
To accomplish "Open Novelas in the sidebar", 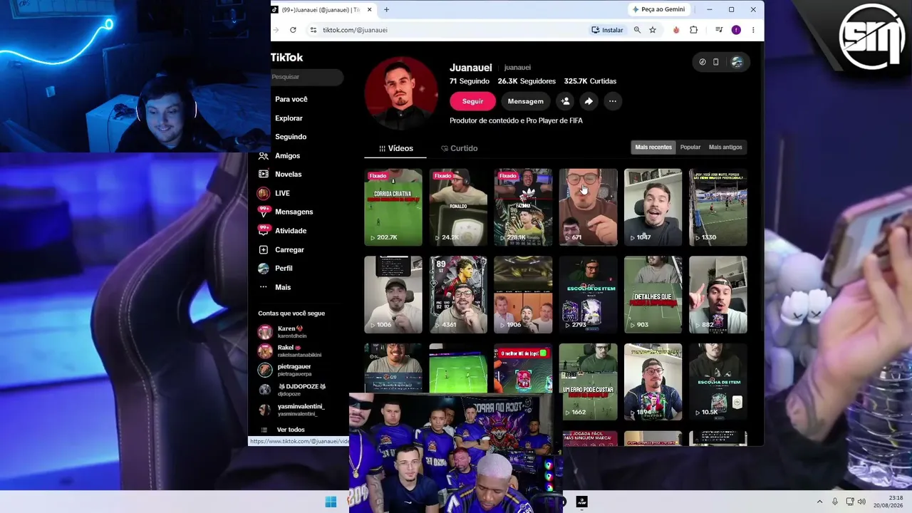I will pos(289,174).
